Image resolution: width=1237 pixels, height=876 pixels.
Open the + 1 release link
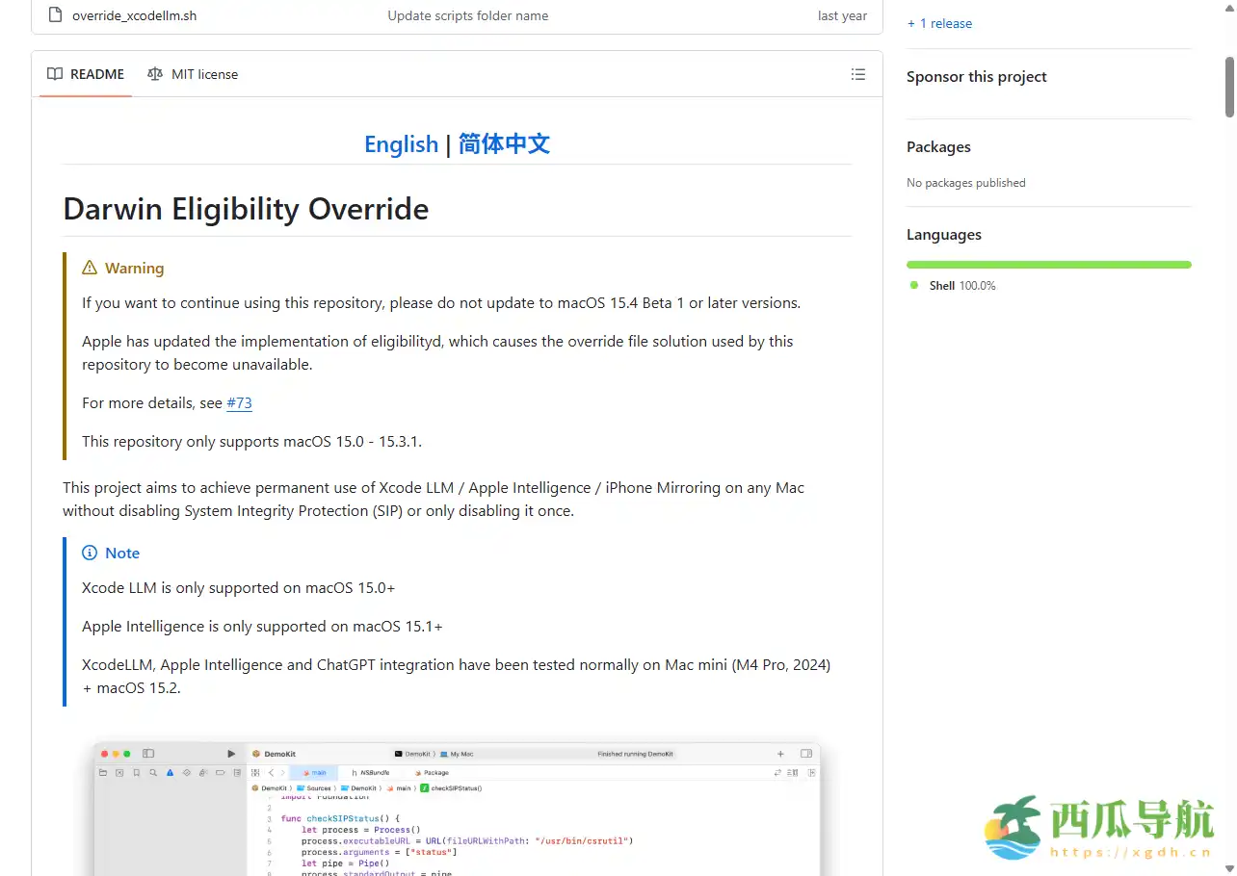point(939,22)
